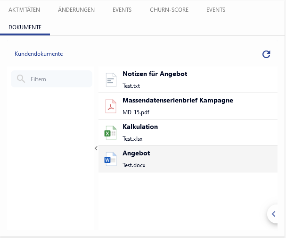Collapse the filter panel with the small chevron
The image size is (286, 238).
[x=96, y=148]
